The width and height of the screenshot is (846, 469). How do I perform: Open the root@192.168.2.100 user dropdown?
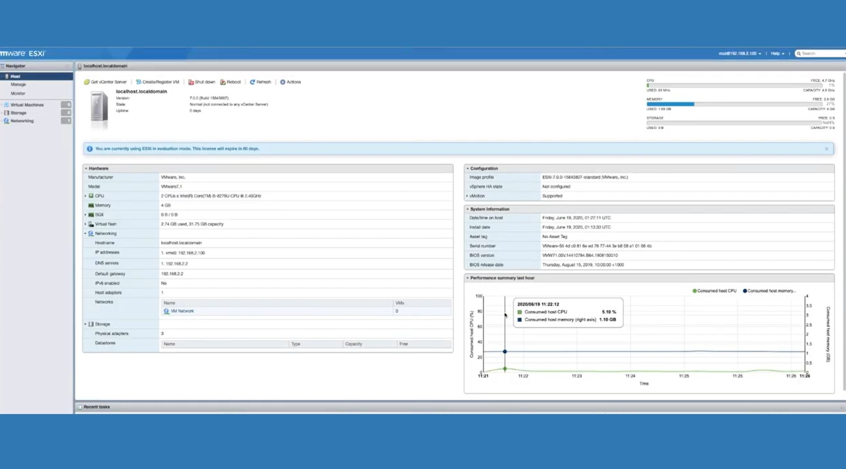740,54
